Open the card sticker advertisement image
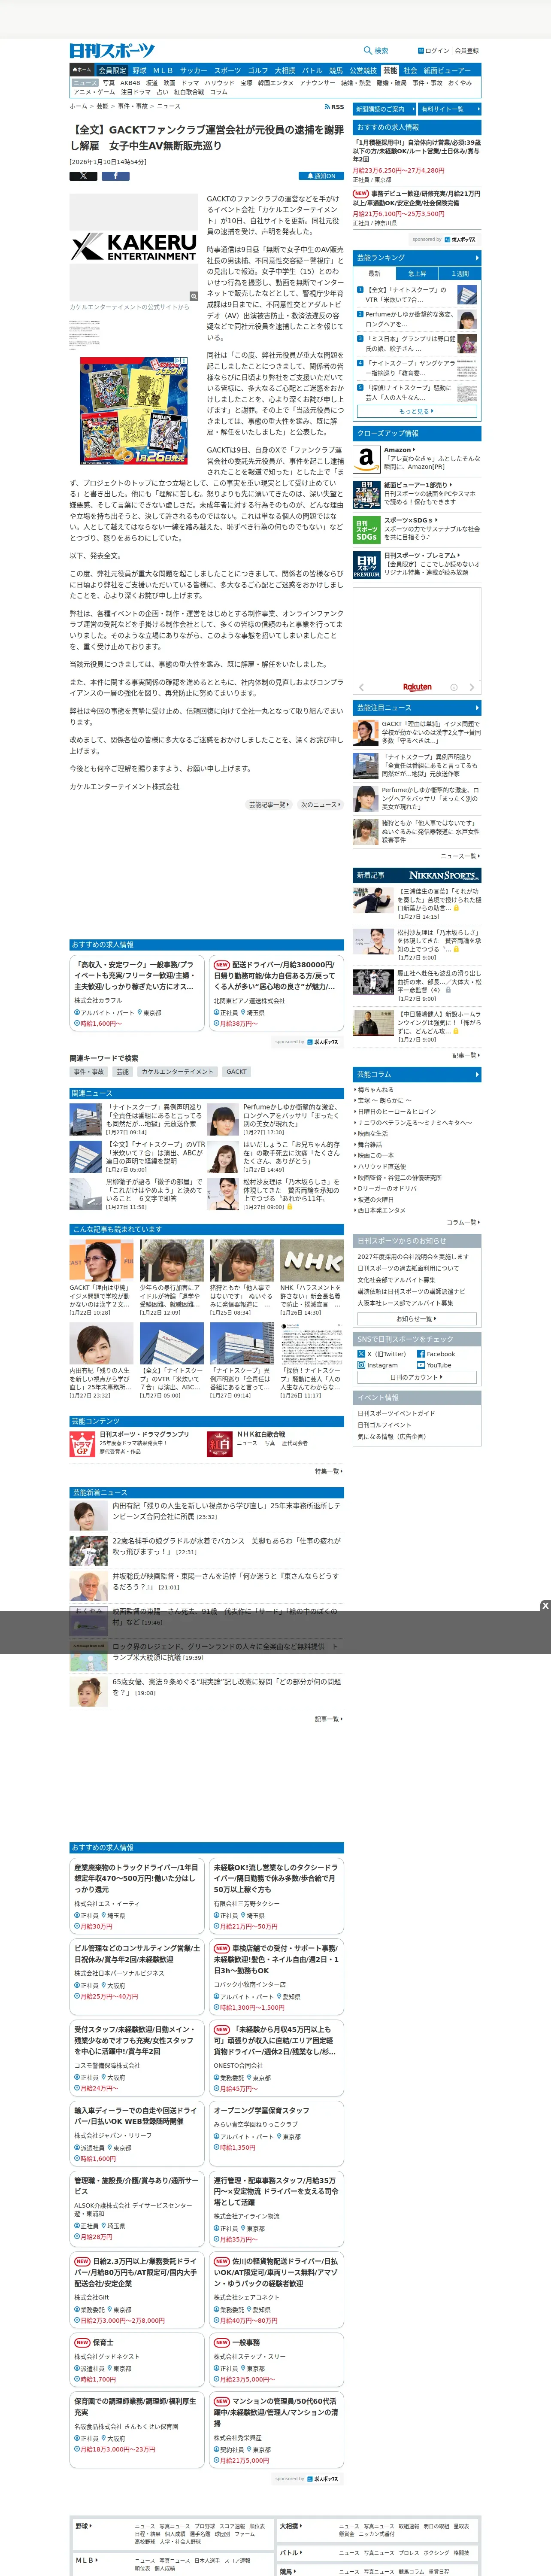Screen dimensions: 551x2576 click(134, 411)
